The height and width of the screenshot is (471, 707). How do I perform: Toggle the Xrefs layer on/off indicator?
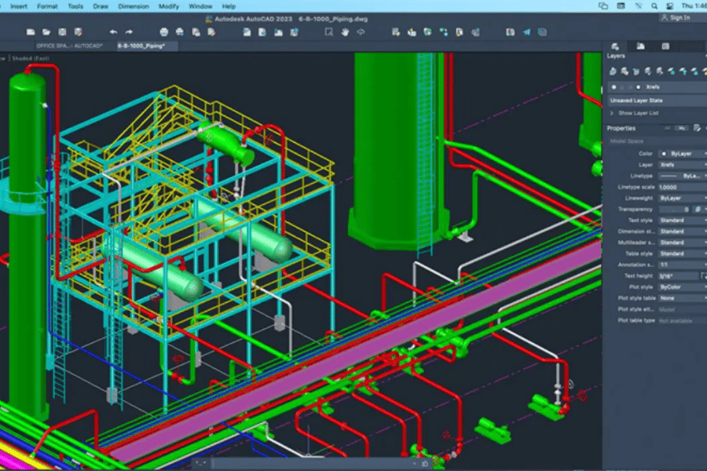tap(614, 86)
